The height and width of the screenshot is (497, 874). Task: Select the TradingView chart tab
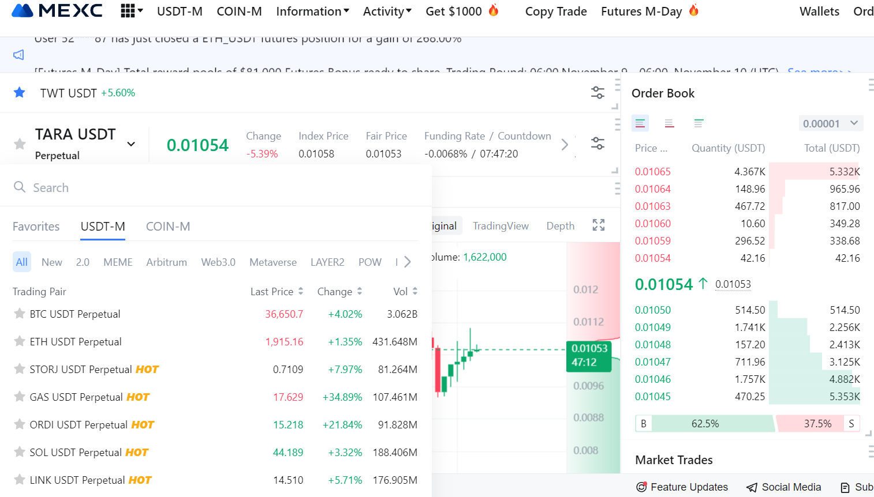501,225
